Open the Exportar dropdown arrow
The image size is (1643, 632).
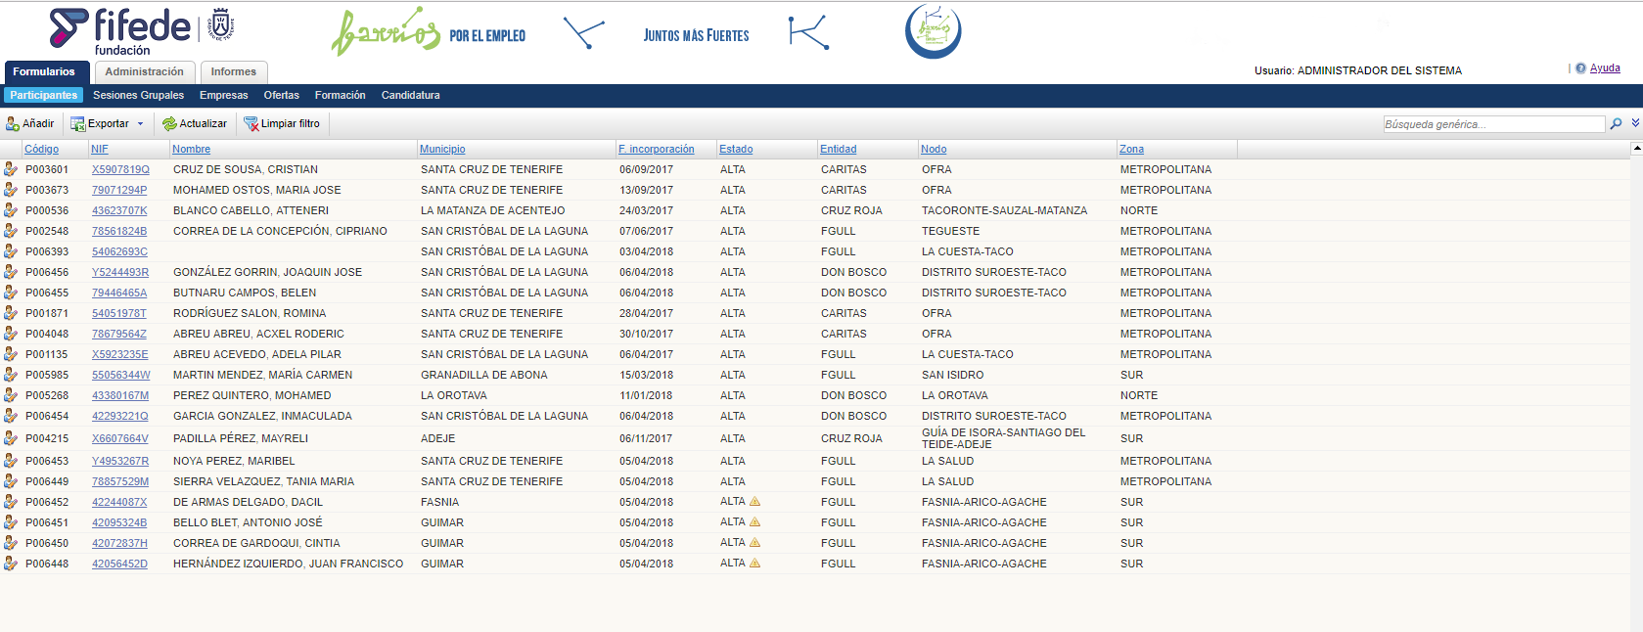pos(140,124)
